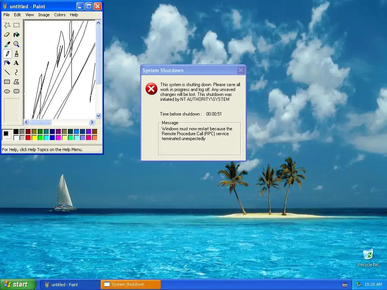Viewport: 387px width, 290px height.
Task: Choose the Brush tool in Paint
Action: [16, 54]
